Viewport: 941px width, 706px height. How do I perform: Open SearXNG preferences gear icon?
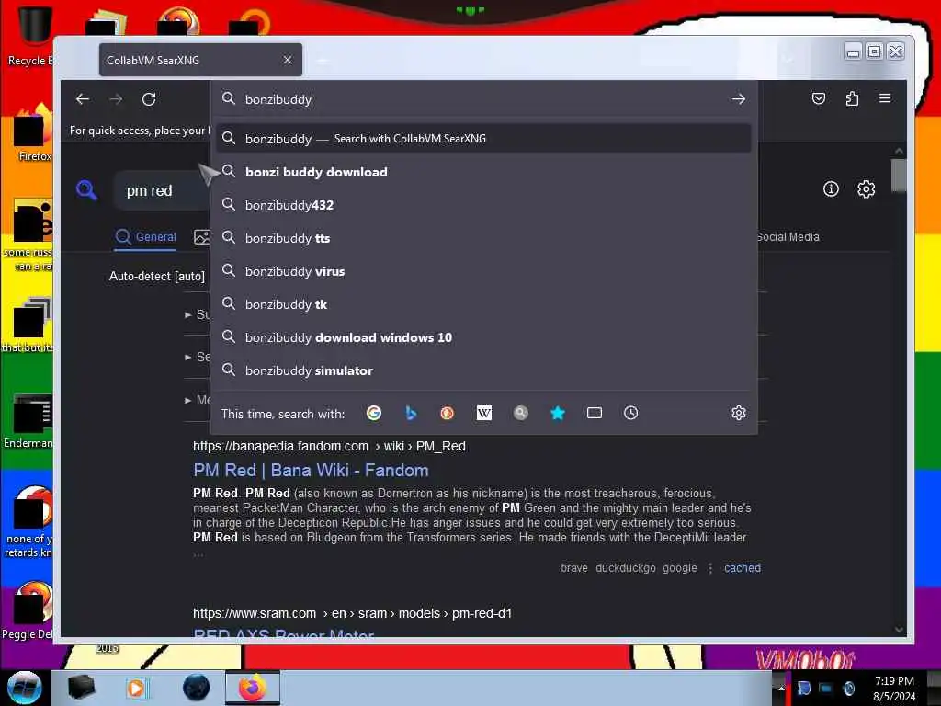click(x=866, y=189)
